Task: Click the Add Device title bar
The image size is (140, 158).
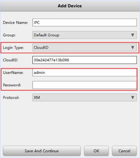Action: pos(70,6)
